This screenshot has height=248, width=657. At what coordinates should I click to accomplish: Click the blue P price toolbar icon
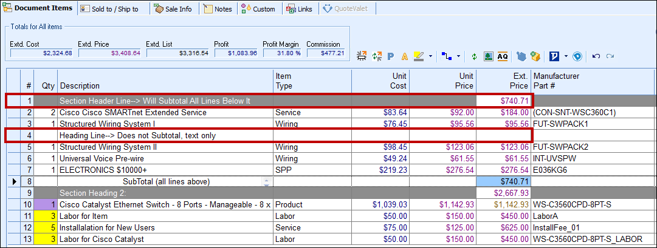[390, 56]
